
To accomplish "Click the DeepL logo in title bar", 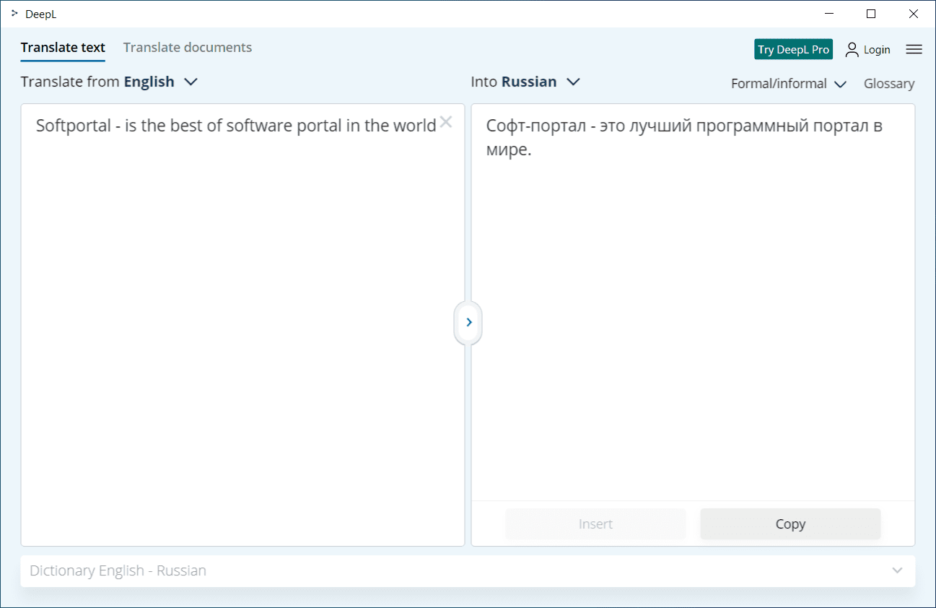I will 14,13.
